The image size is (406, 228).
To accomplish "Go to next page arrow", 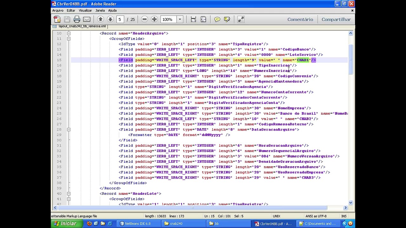I will click(x=110, y=19).
